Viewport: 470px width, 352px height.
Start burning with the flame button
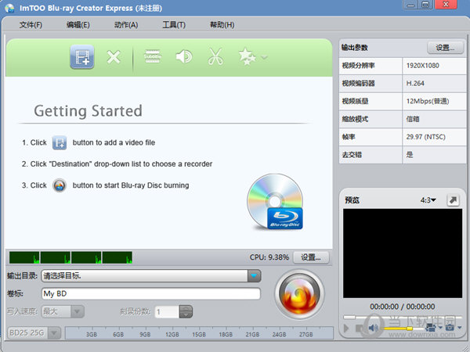point(299,295)
